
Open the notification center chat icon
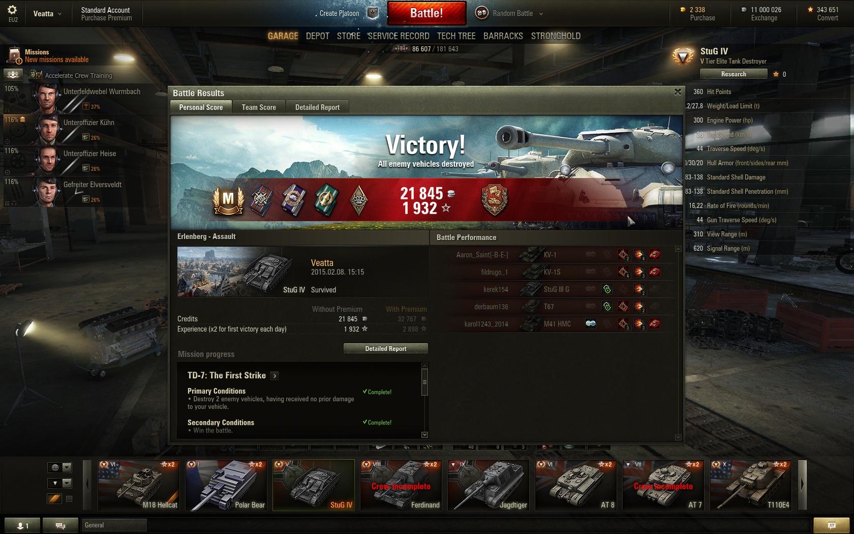tap(831, 525)
